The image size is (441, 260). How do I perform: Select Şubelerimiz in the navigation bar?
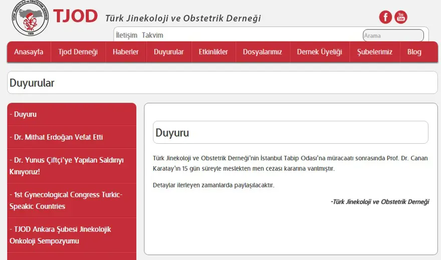click(x=374, y=52)
